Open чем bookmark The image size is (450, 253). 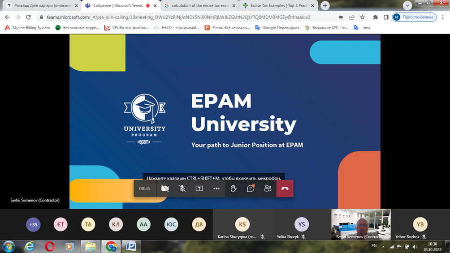coord(362,27)
